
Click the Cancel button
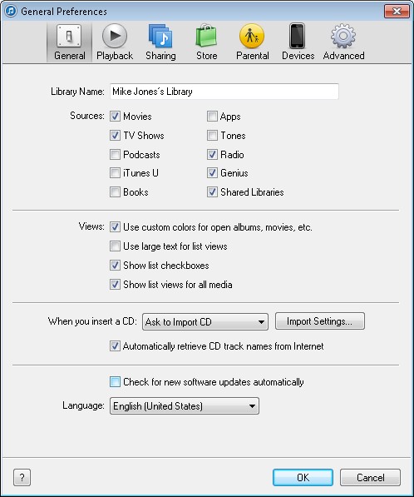tap(370, 477)
